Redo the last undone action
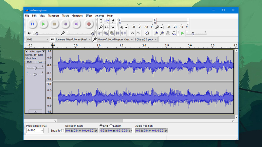 click(138, 33)
